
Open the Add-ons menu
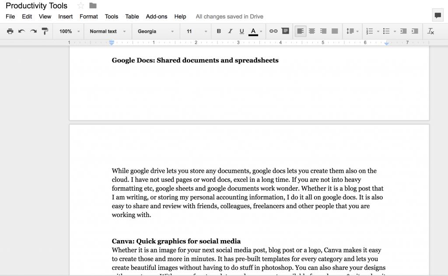156,17
